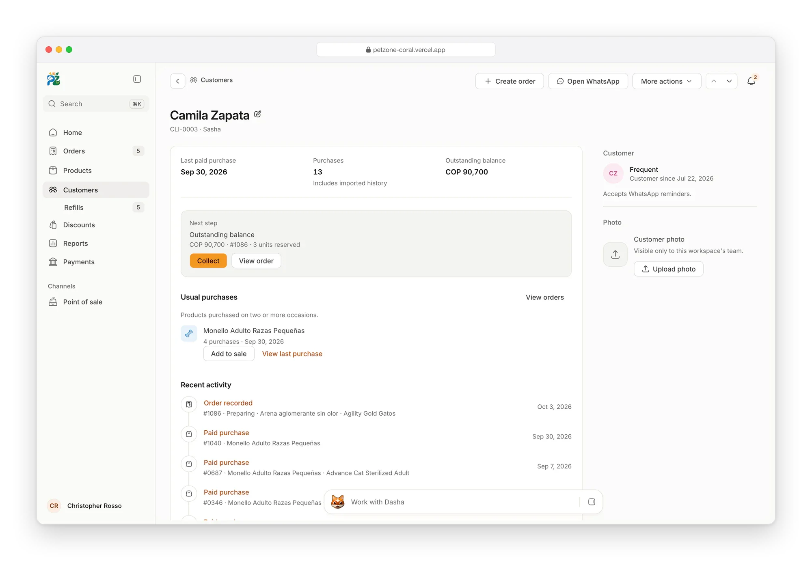This screenshot has width=812, height=561.
Task: Click the Order recorded timeline icon
Action: [x=189, y=404]
